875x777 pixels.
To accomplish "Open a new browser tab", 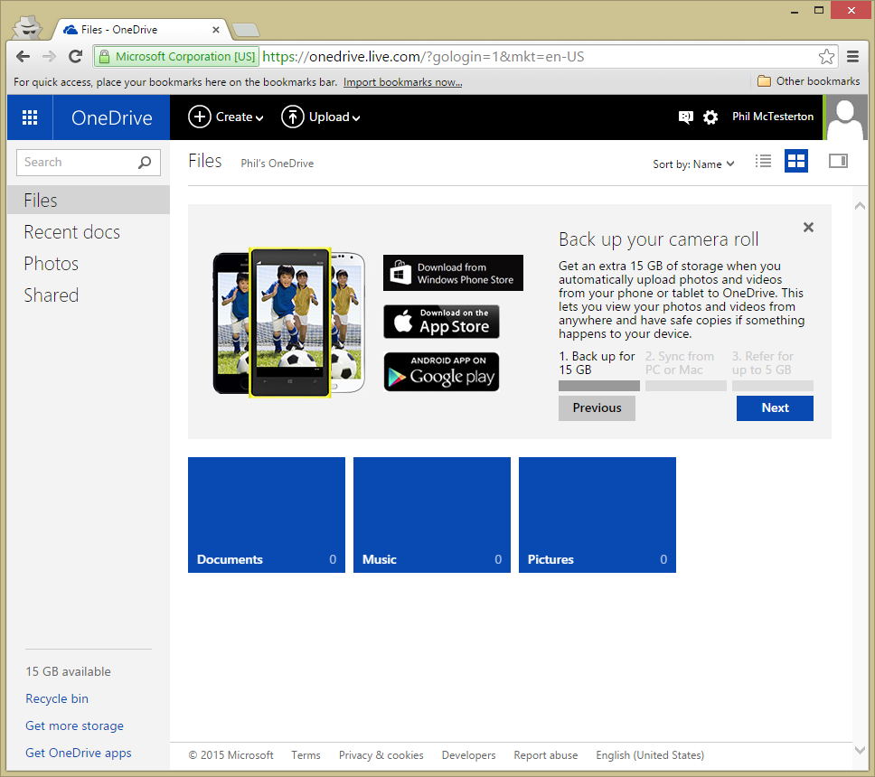I will click(x=246, y=30).
